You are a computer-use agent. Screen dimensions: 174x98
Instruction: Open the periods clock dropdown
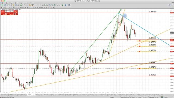click(x=66, y=5)
